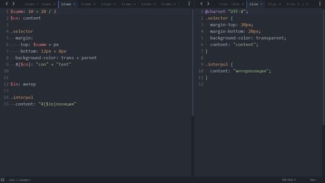Open Sass syntax selector in status bar

pyautogui.click(x=313, y=179)
